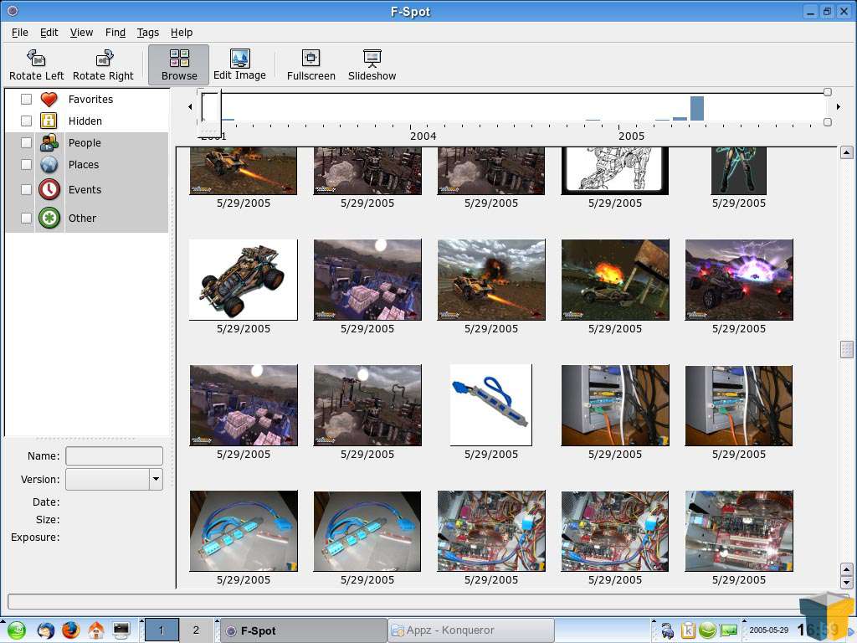Viewport: 857px width, 643px height.
Task: Click the scroll up arrow of the photo grid
Action: pos(846,152)
